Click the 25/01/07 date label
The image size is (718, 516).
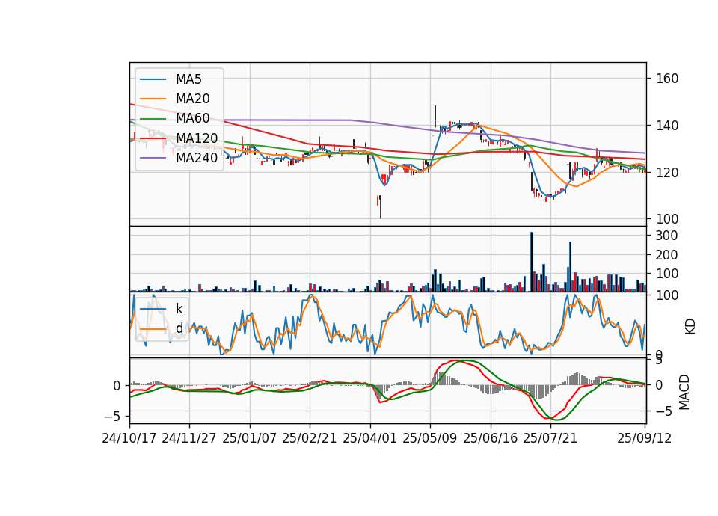coord(250,438)
